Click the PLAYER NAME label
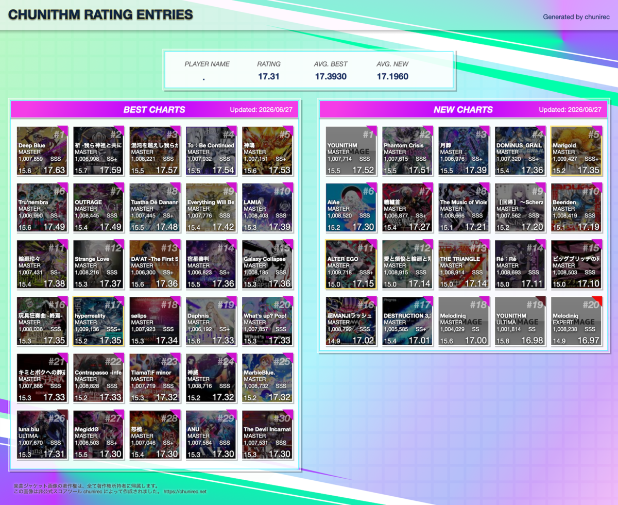Screen dimensions: 618x505 [207, 64]
